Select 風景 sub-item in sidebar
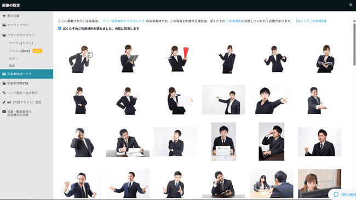 click(x=12, y=66)
